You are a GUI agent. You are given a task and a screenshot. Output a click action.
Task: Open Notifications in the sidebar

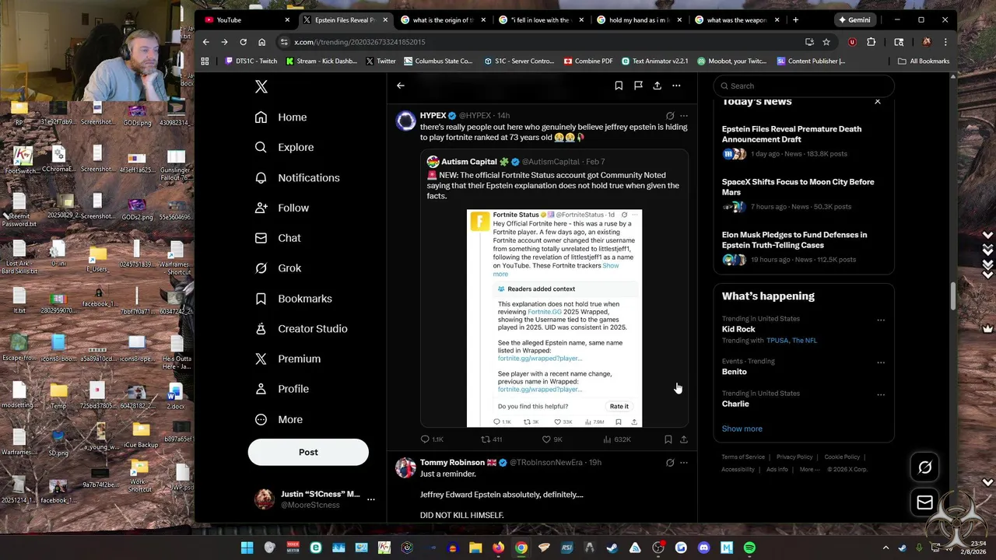click(297, 177)
